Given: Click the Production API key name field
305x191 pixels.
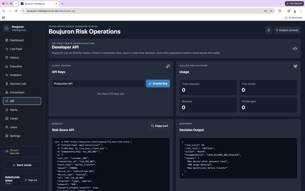Looking at the screenshot, I should 98,83.
